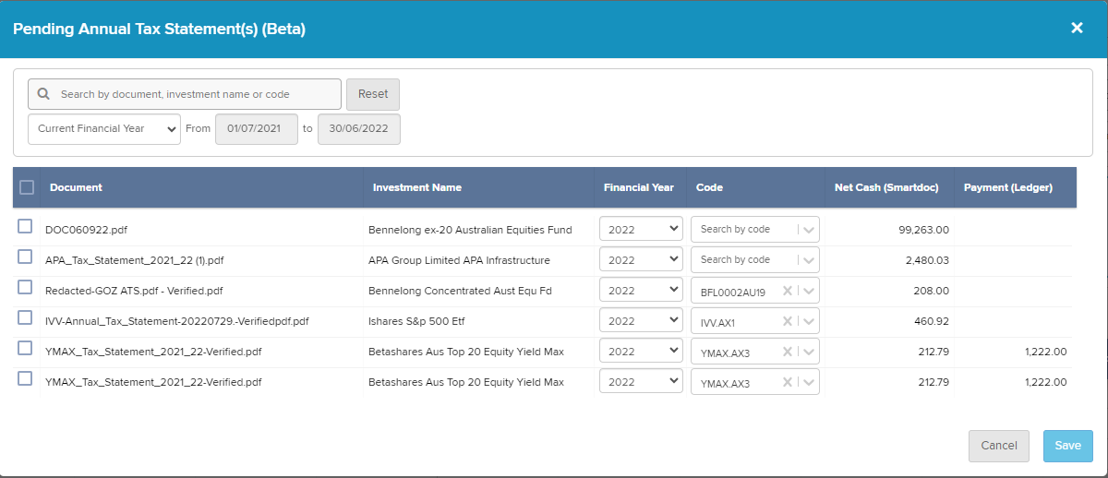The height and width of the screenshot is (478, 1108).
Task: Click Bennelong ex-20 Australian Equities Fund
Action: coord(470,230)
